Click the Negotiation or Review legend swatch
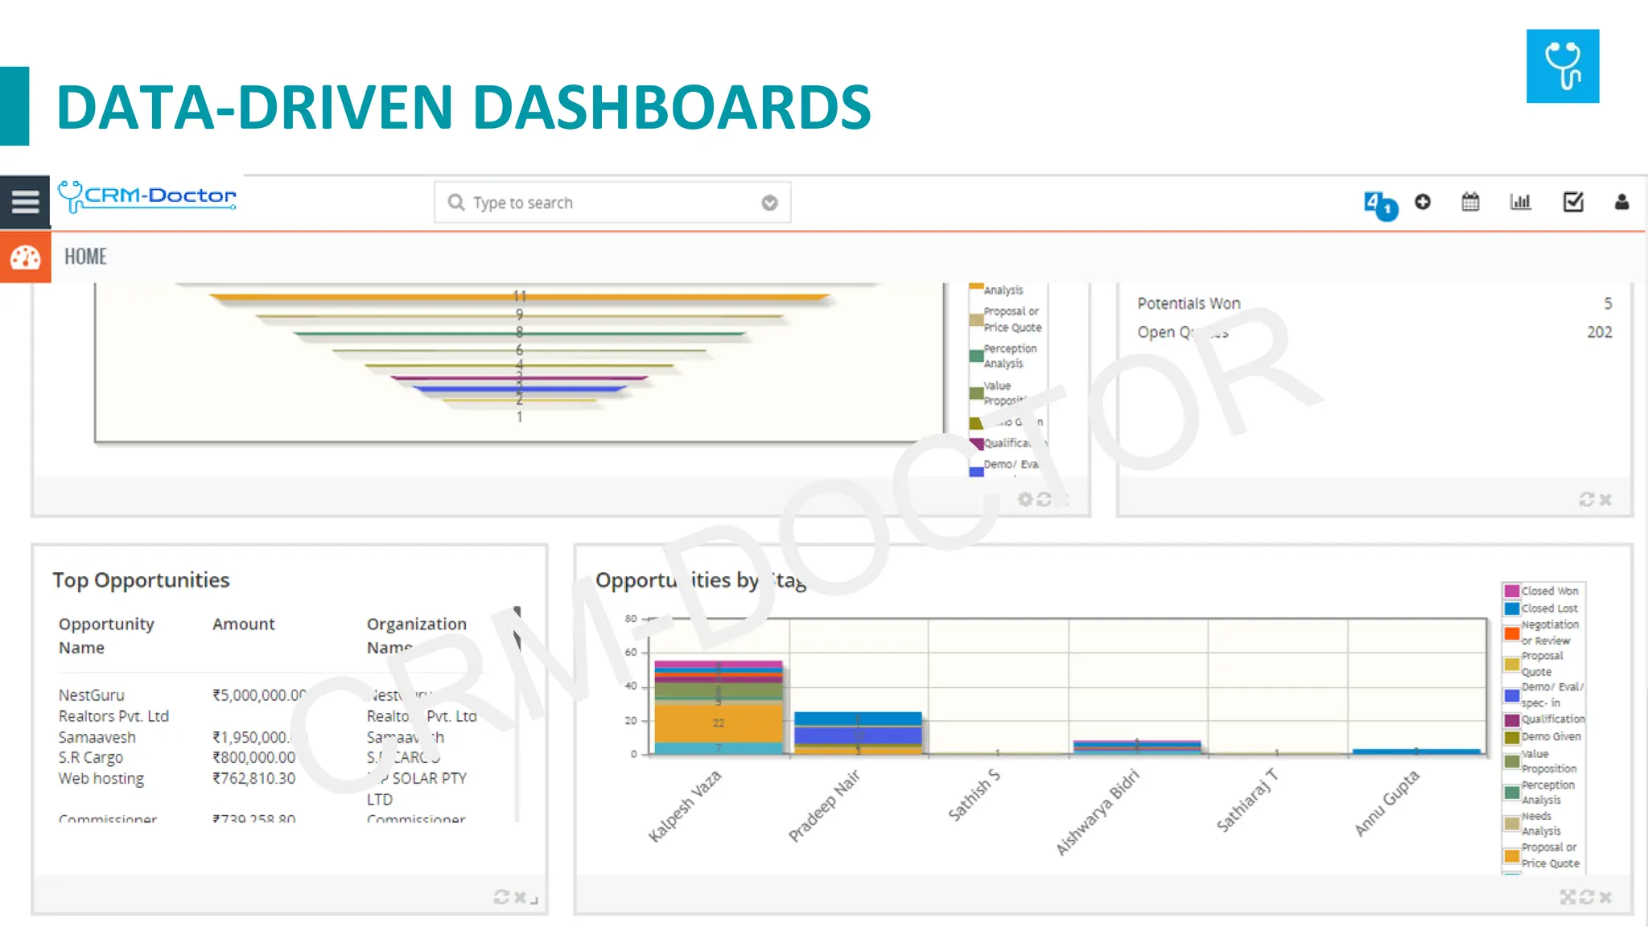This screenshot has width=1648, height=927. (x=1511, y=633)
